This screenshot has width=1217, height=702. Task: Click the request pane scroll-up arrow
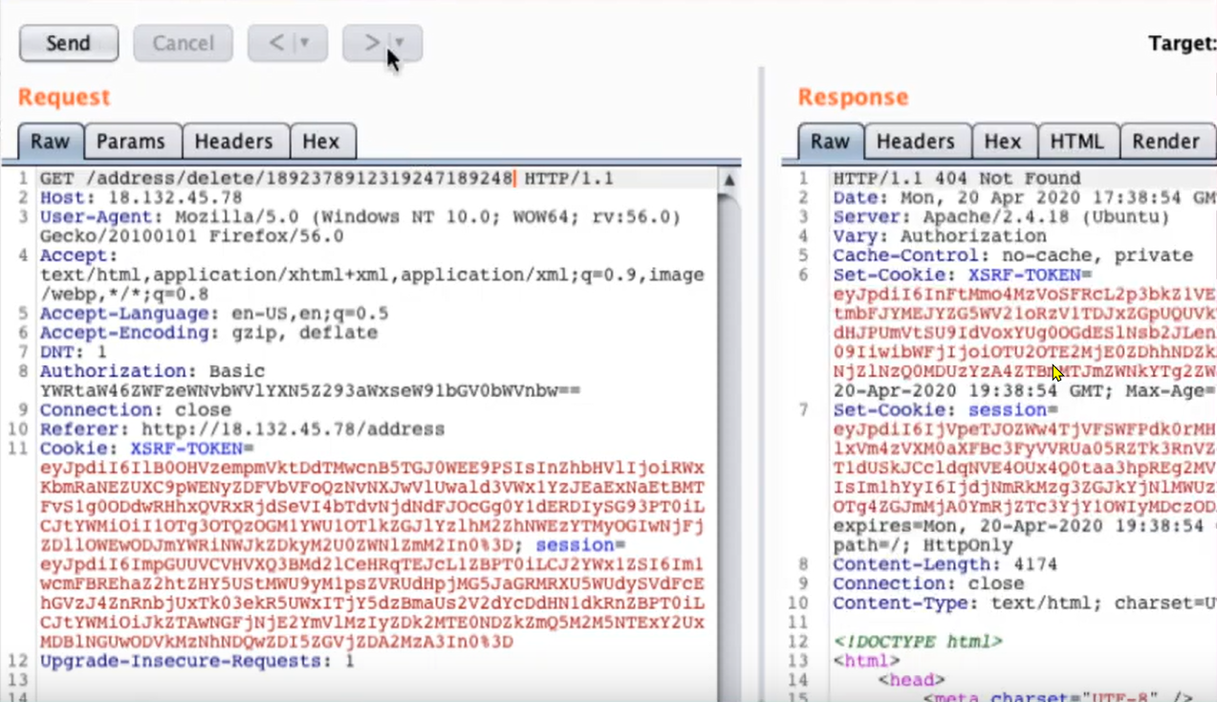[x=728, y=180]
